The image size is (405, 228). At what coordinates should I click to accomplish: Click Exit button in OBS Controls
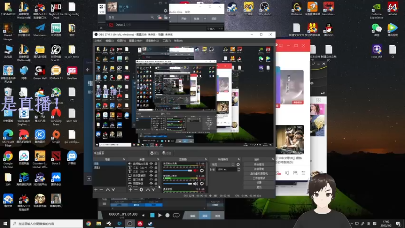pyautogui.click(x=259, y=187)
